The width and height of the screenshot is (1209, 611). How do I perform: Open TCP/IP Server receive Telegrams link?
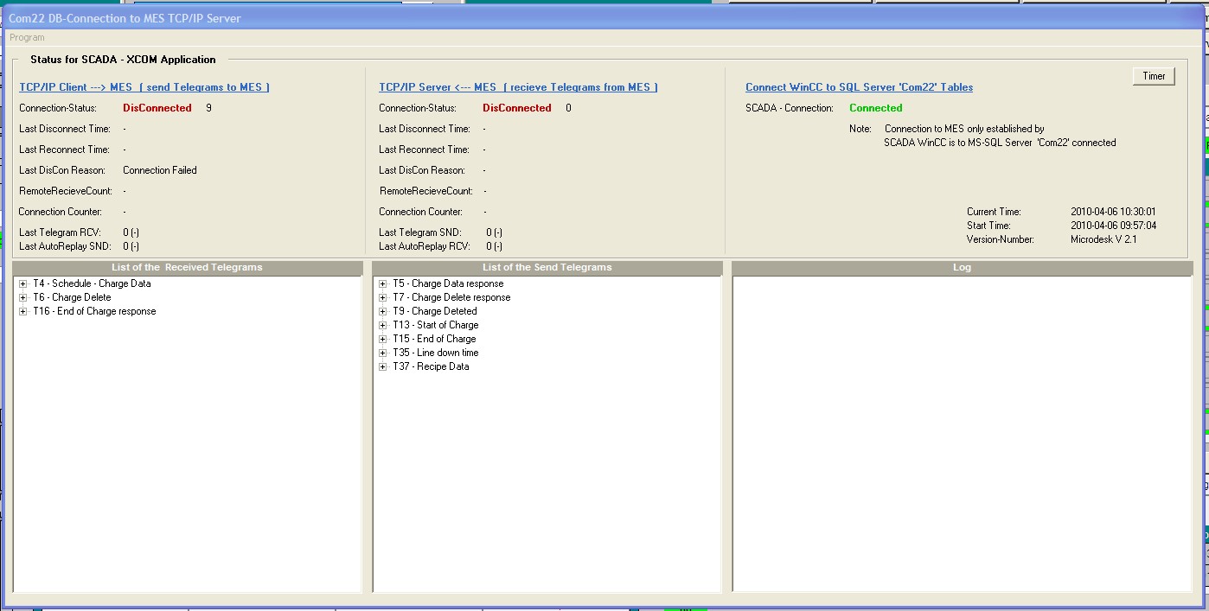coord(518,87)
